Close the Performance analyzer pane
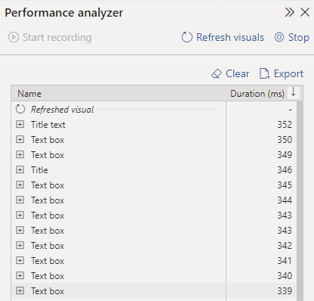314x301 pixels. (305, 12)
